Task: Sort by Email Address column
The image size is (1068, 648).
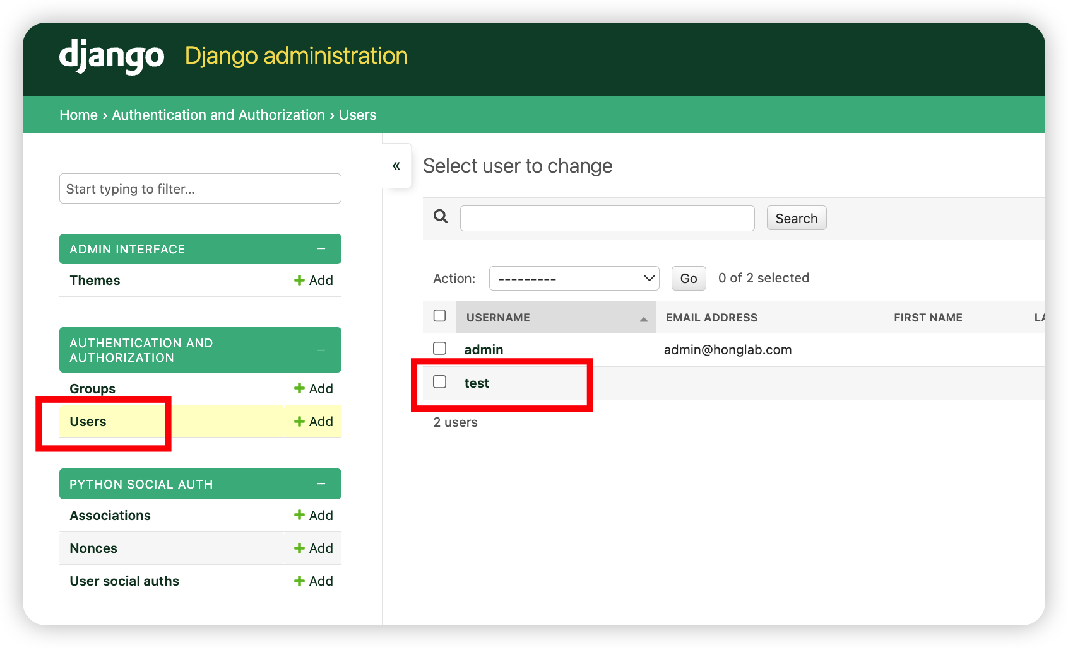Action: pos(711,318)
